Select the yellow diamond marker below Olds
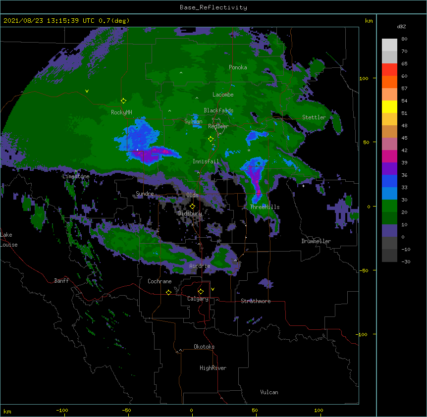Screen dimensions: 427x417 (192, 207)
